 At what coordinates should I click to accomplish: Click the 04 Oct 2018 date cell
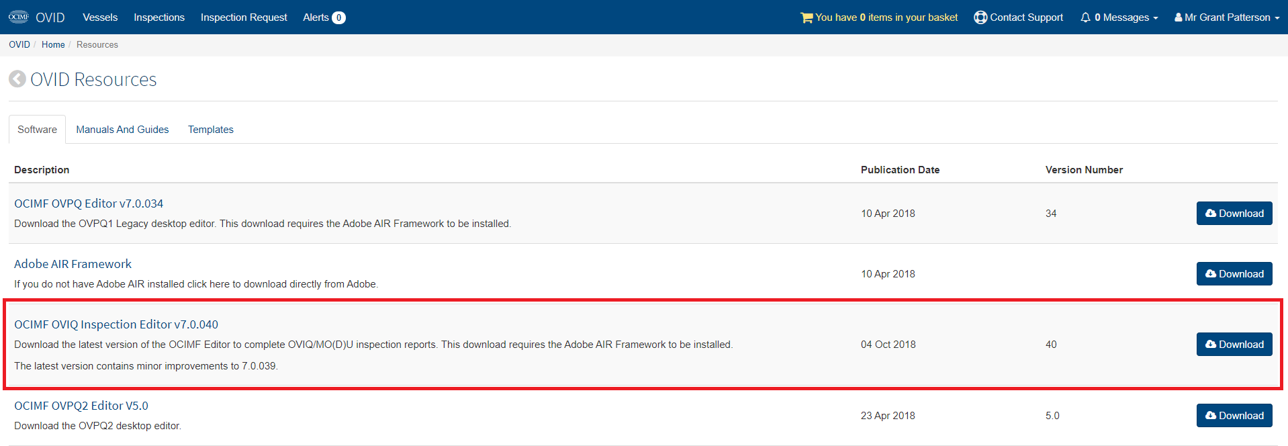(888, 344)
